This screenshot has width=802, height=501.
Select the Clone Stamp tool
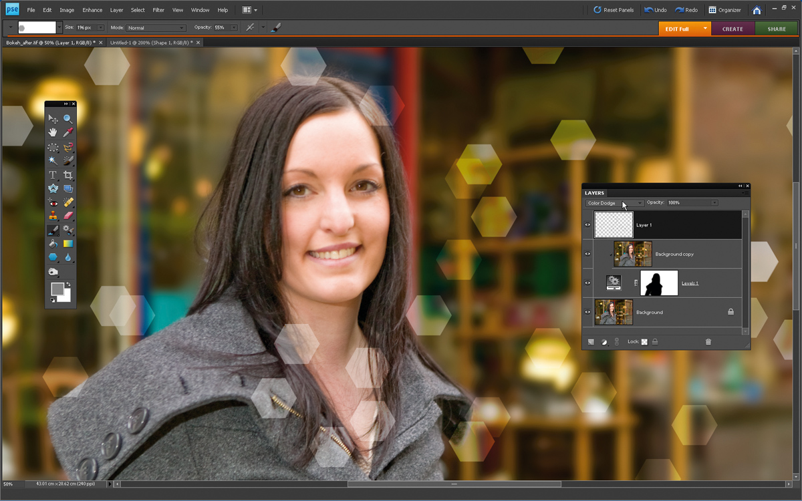pos(53,216)
